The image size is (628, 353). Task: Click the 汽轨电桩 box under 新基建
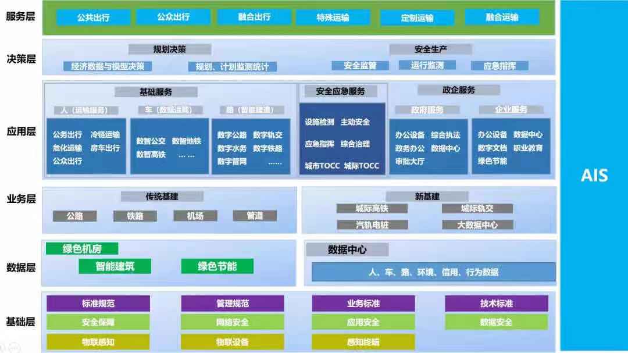[372, 224]
